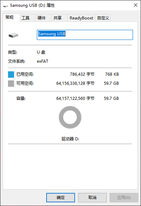
Task: Click the large USB drive icon
Action: click(13, 35)
